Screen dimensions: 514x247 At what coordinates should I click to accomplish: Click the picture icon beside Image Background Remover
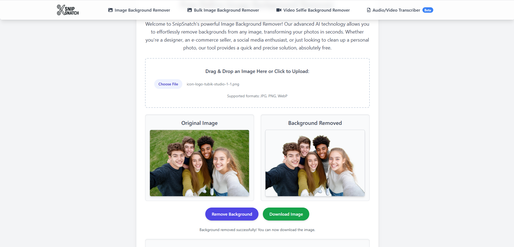tap(110, 10)
